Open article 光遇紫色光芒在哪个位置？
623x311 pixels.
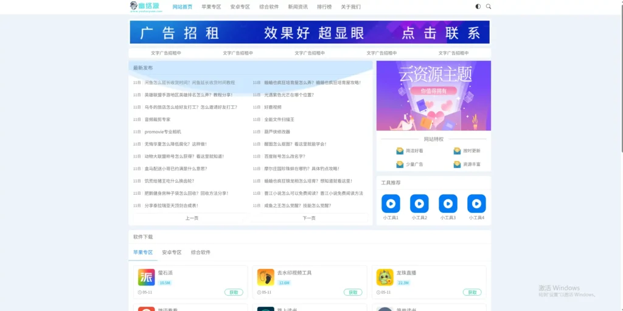pyautogui.click(x=289, y=95)
